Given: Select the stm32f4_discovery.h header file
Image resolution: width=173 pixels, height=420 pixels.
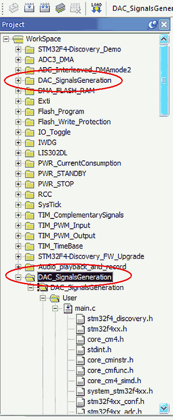Looking at the screenshot, I should click(x=120, y=319).
